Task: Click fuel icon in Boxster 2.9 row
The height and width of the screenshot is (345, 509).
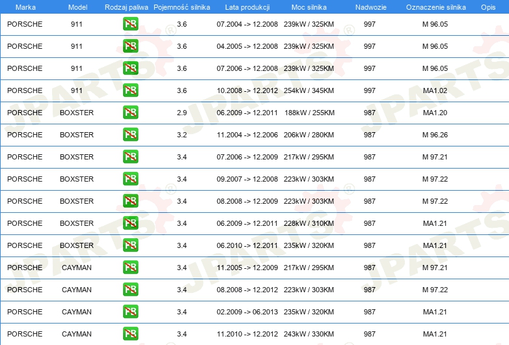Action: tap(130, 113)
